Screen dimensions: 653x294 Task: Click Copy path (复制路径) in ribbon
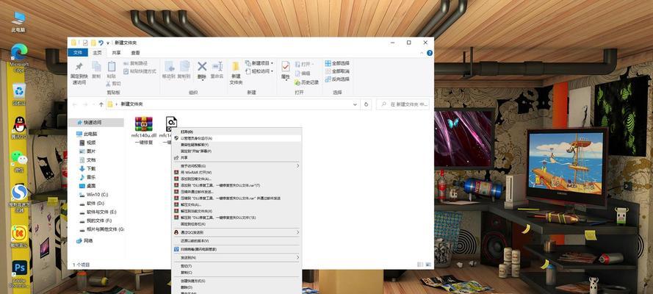point(136,63)
